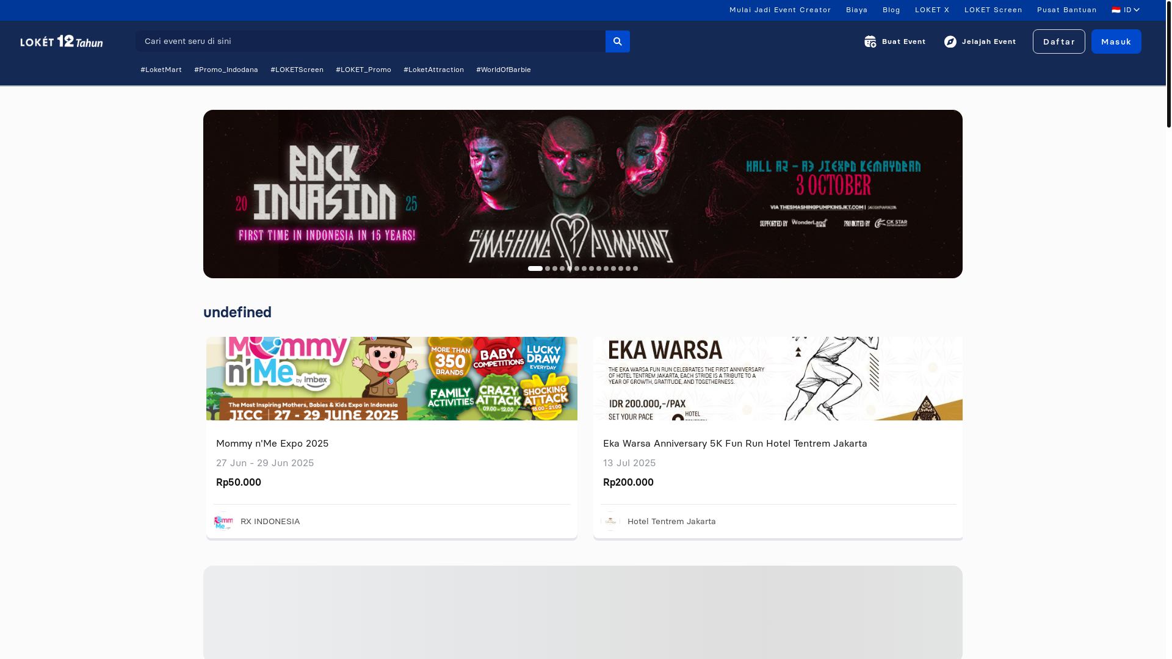Select the #LoketMart hashtag

[x=161, y=70]
